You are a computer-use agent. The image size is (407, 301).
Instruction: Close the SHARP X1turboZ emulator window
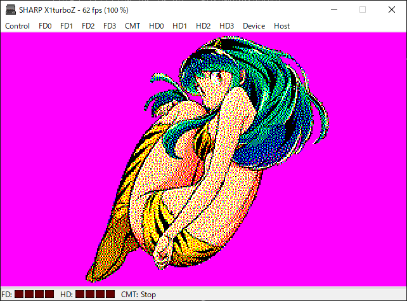click(x=392, y=10)
